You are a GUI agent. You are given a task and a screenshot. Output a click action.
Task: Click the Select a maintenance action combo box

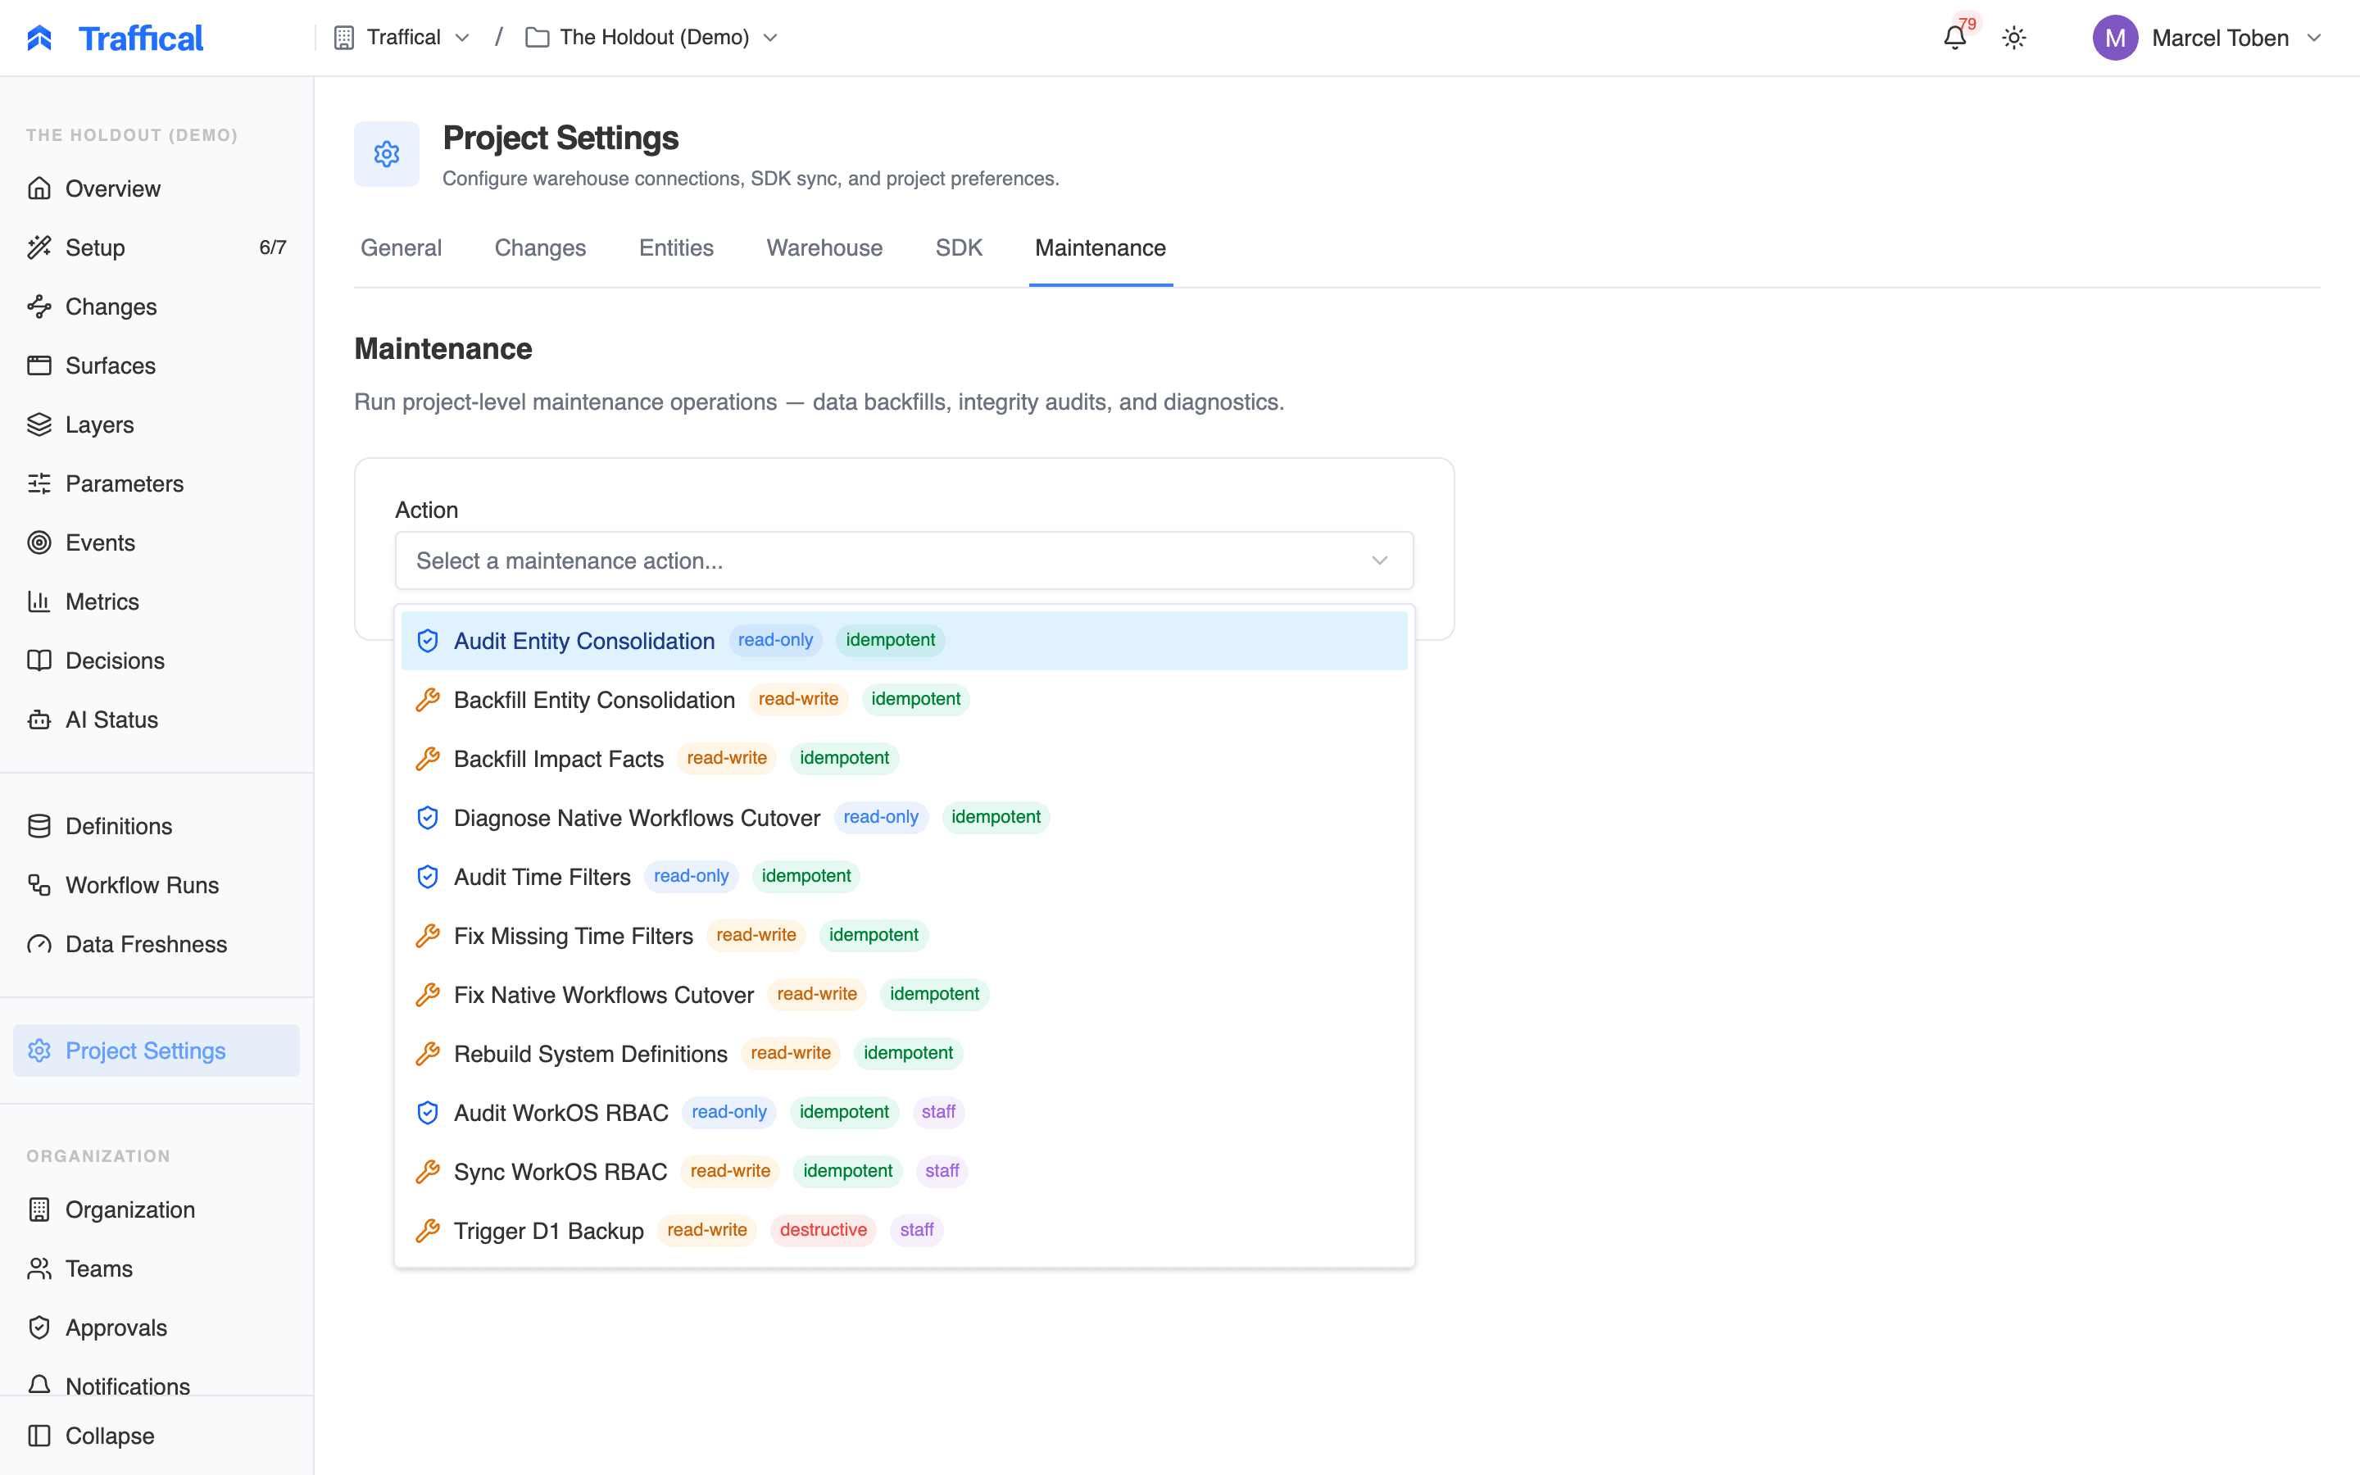(904, 561)
